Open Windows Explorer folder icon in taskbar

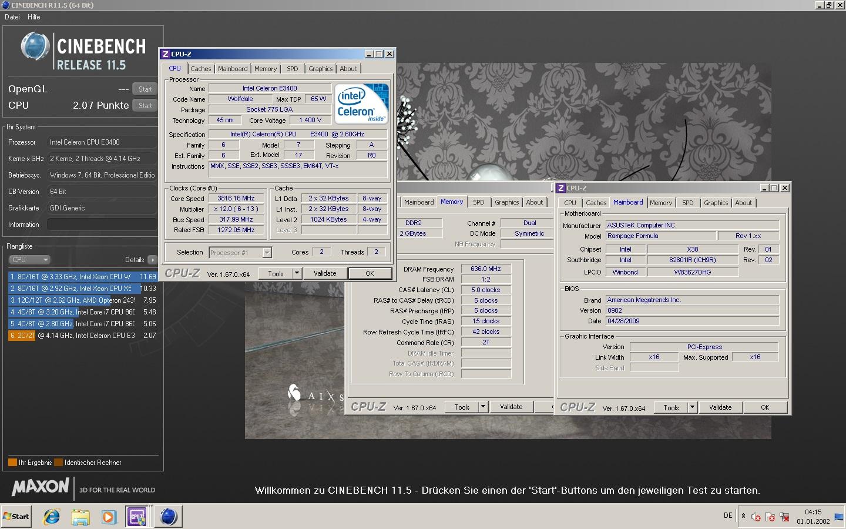click(x=80, y=517)
